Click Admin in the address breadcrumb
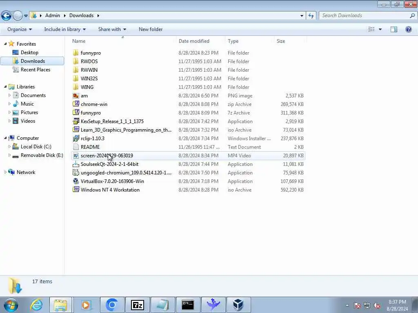 point(53,15)
